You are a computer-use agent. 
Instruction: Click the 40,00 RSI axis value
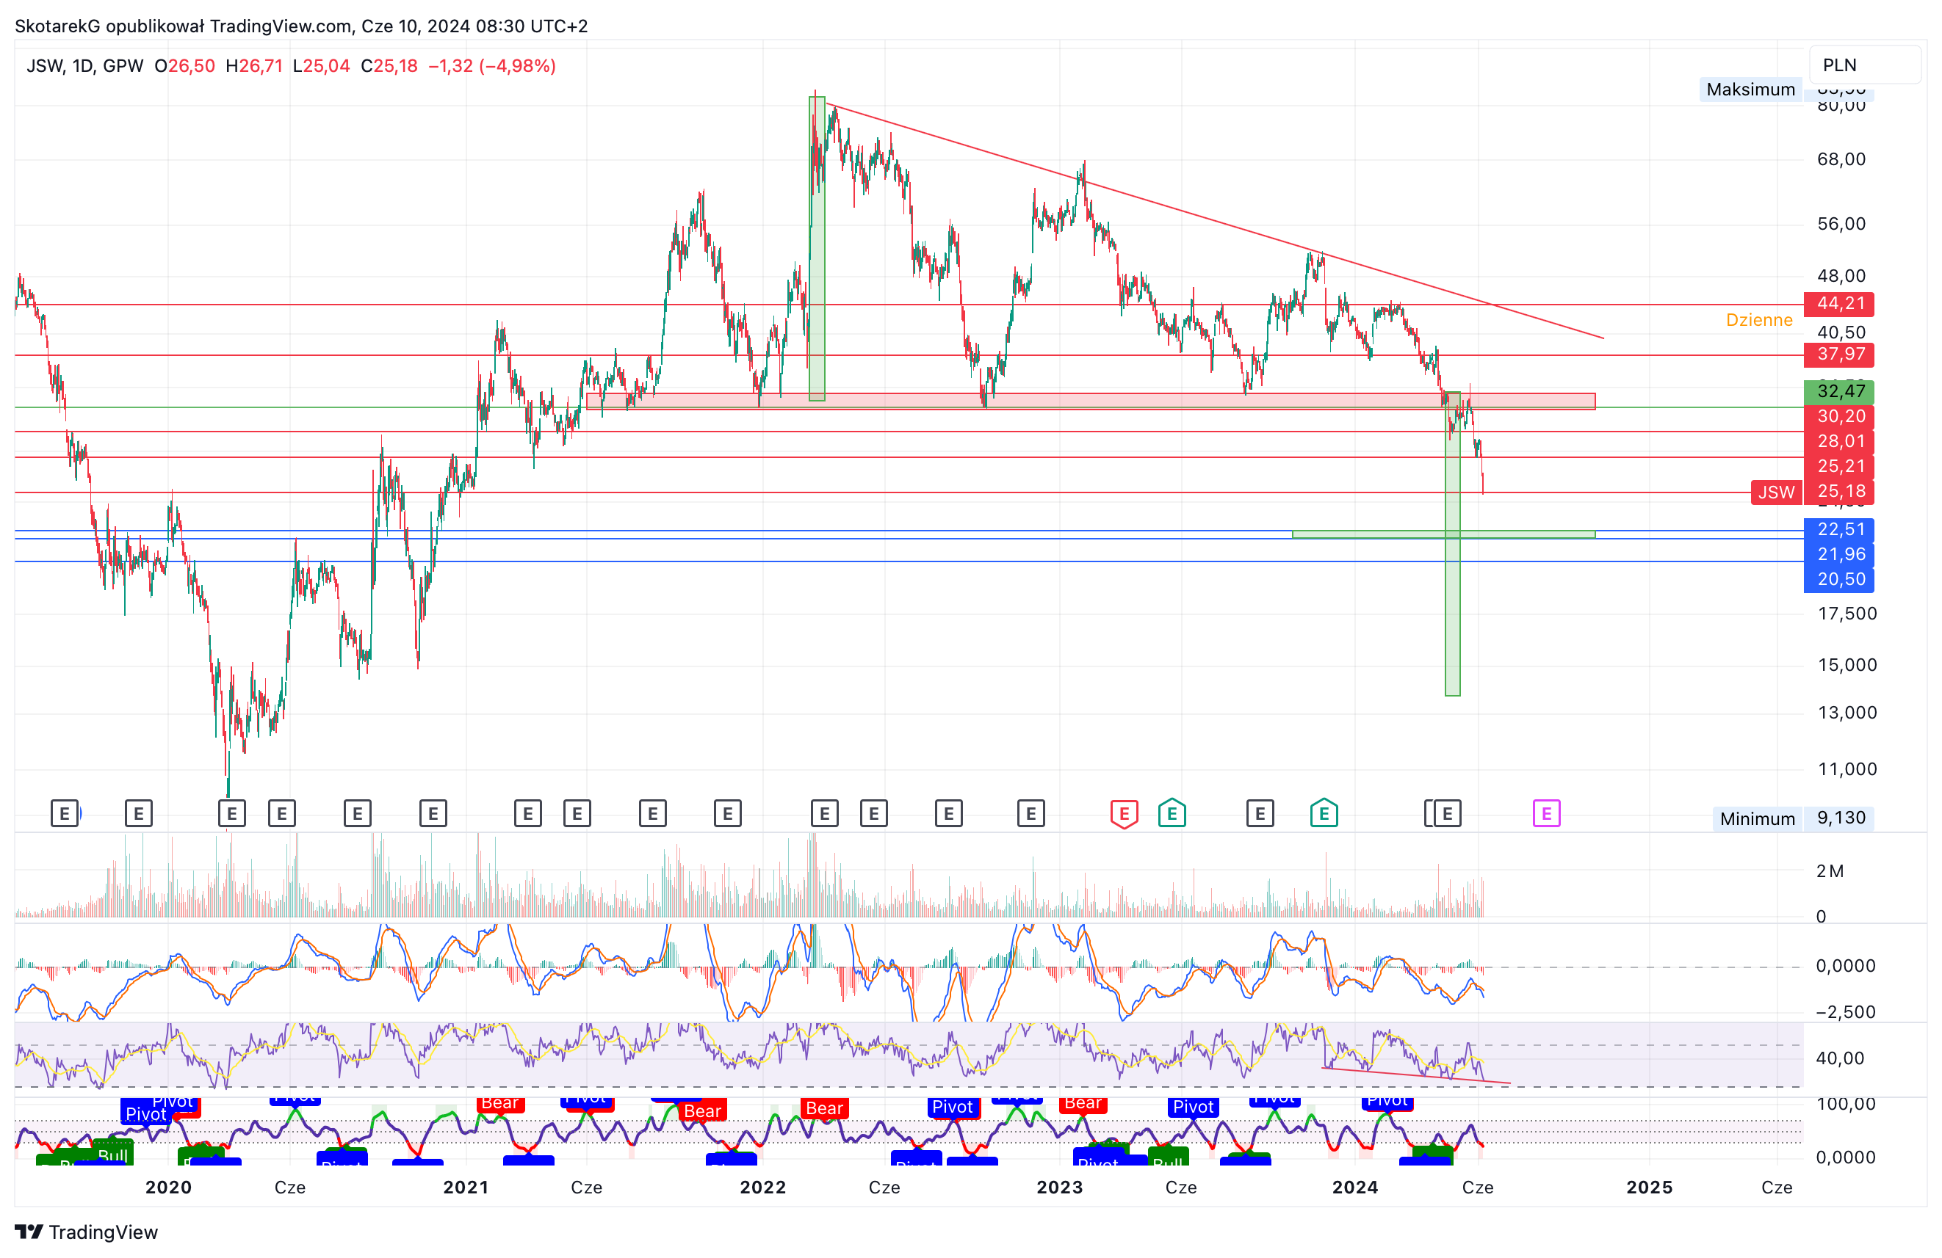tap(1840, 1058)
